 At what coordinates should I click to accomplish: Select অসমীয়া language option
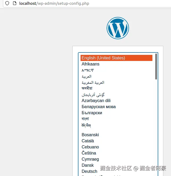pyautogui.click(x=116, y=89)
